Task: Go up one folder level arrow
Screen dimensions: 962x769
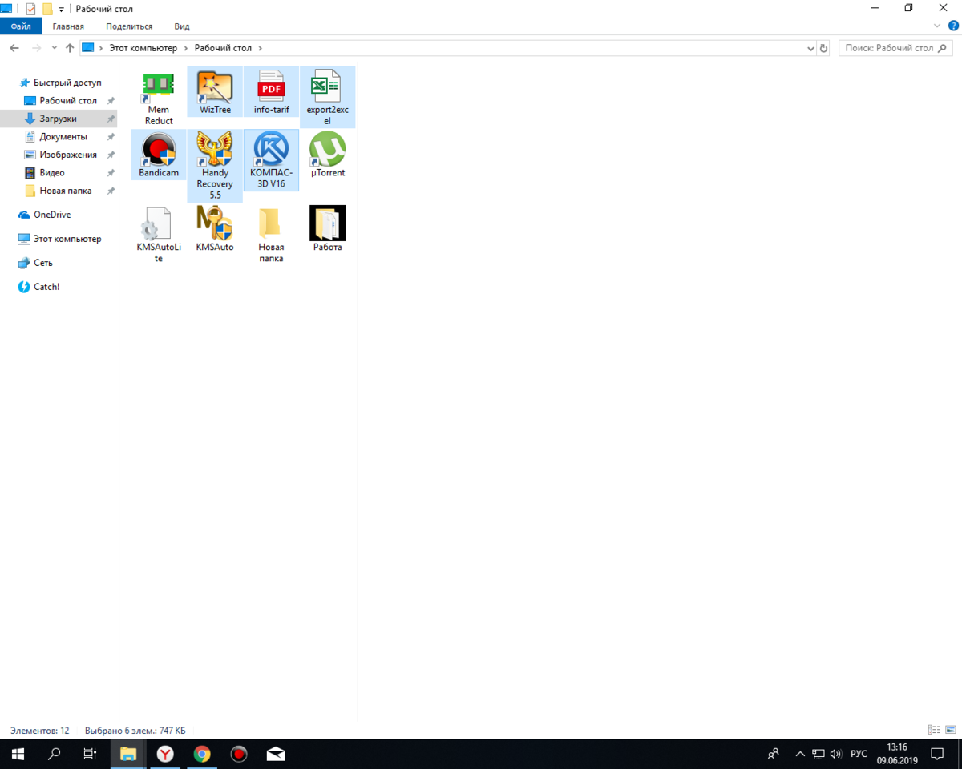Action: point(70,48)
